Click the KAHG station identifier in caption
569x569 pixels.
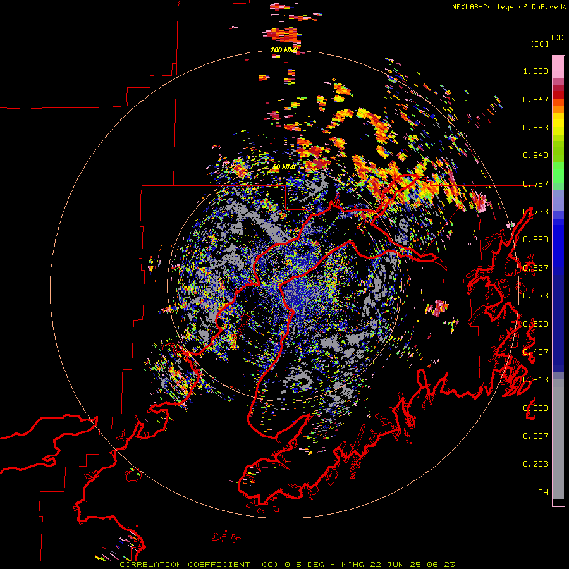click(353, 565)
